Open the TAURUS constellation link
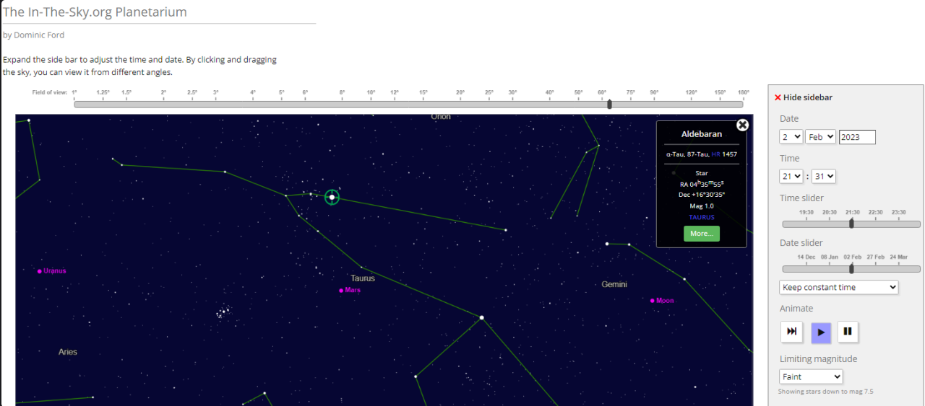 701,217
